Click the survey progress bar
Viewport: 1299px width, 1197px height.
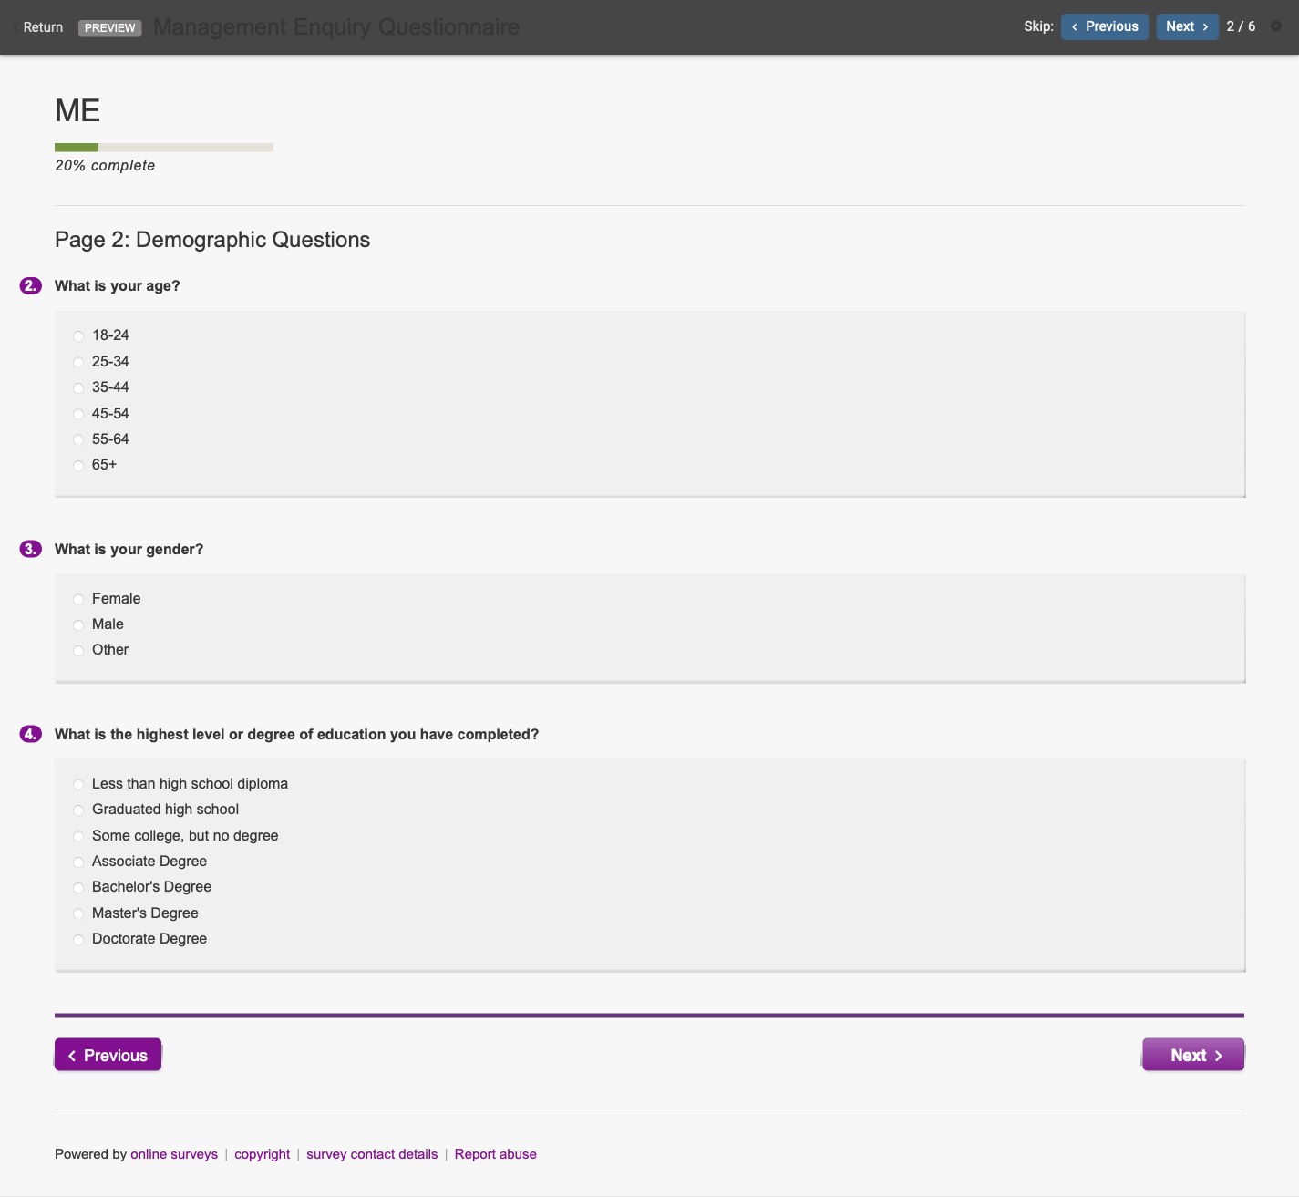[x=164, y=148]
